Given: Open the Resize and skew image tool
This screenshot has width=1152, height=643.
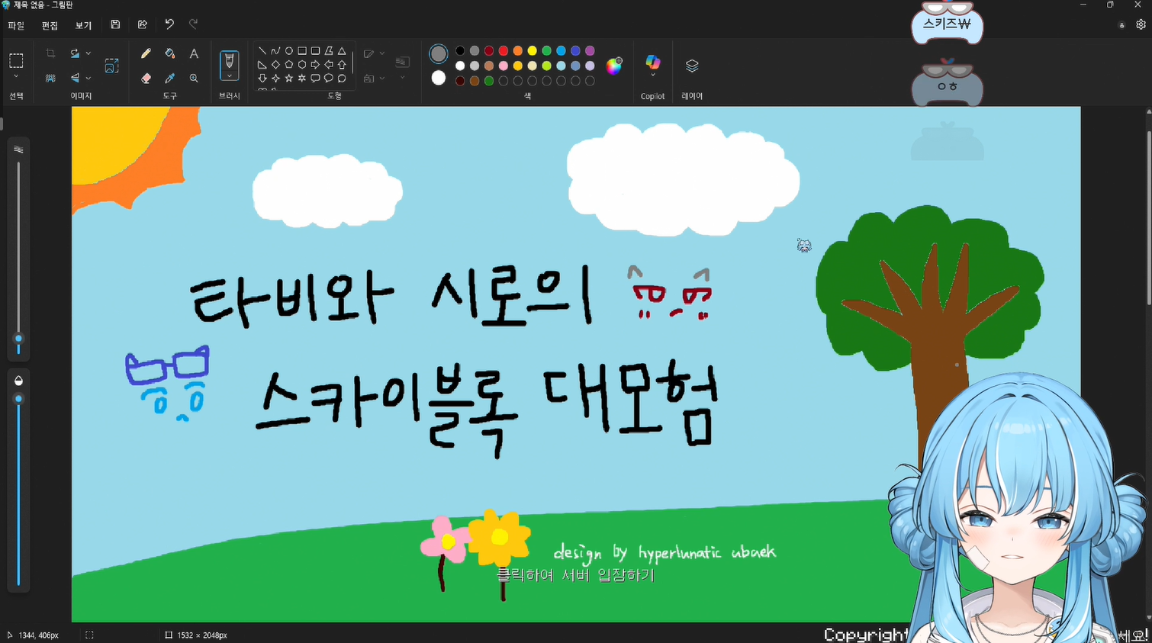Looking at the screenshot, I should (x=111, y=66).
